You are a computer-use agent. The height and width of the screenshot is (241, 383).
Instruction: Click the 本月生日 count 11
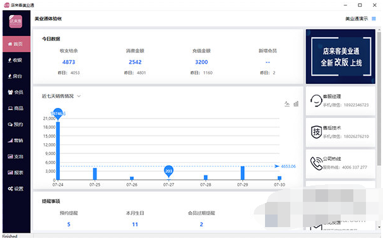tap(135, 224)
